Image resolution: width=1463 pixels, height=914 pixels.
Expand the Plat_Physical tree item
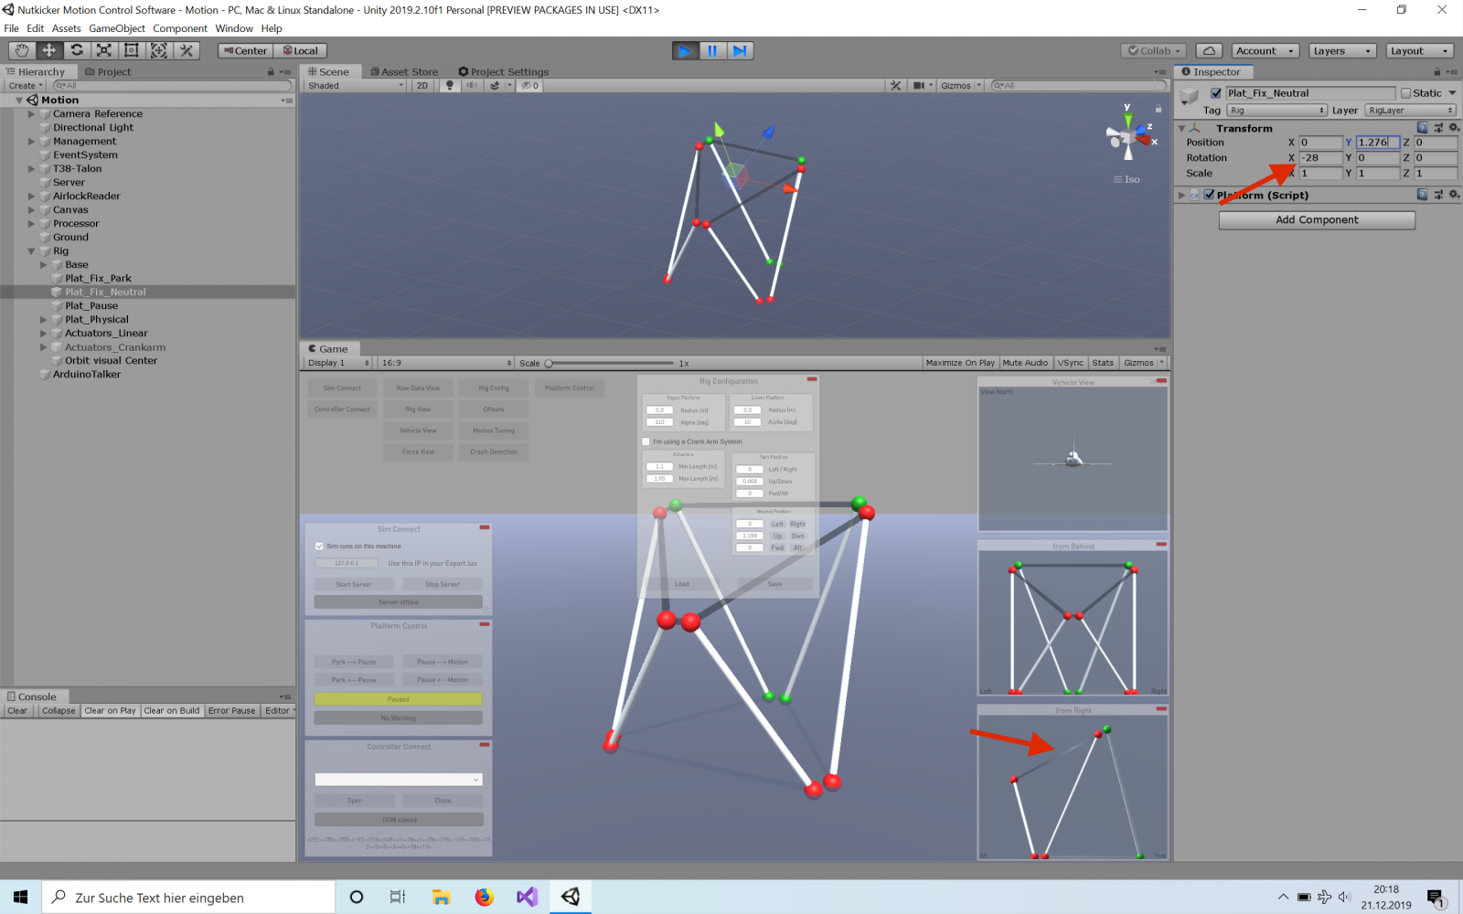point(43,319)
